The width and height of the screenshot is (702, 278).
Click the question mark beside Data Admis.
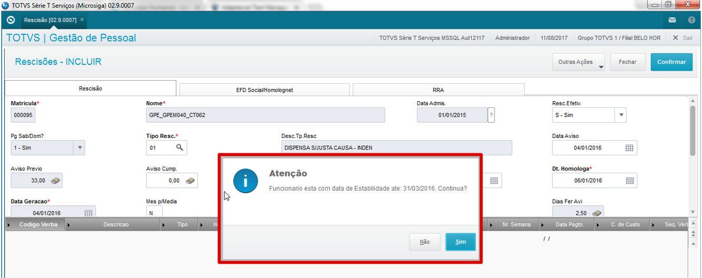coord(491,115)
